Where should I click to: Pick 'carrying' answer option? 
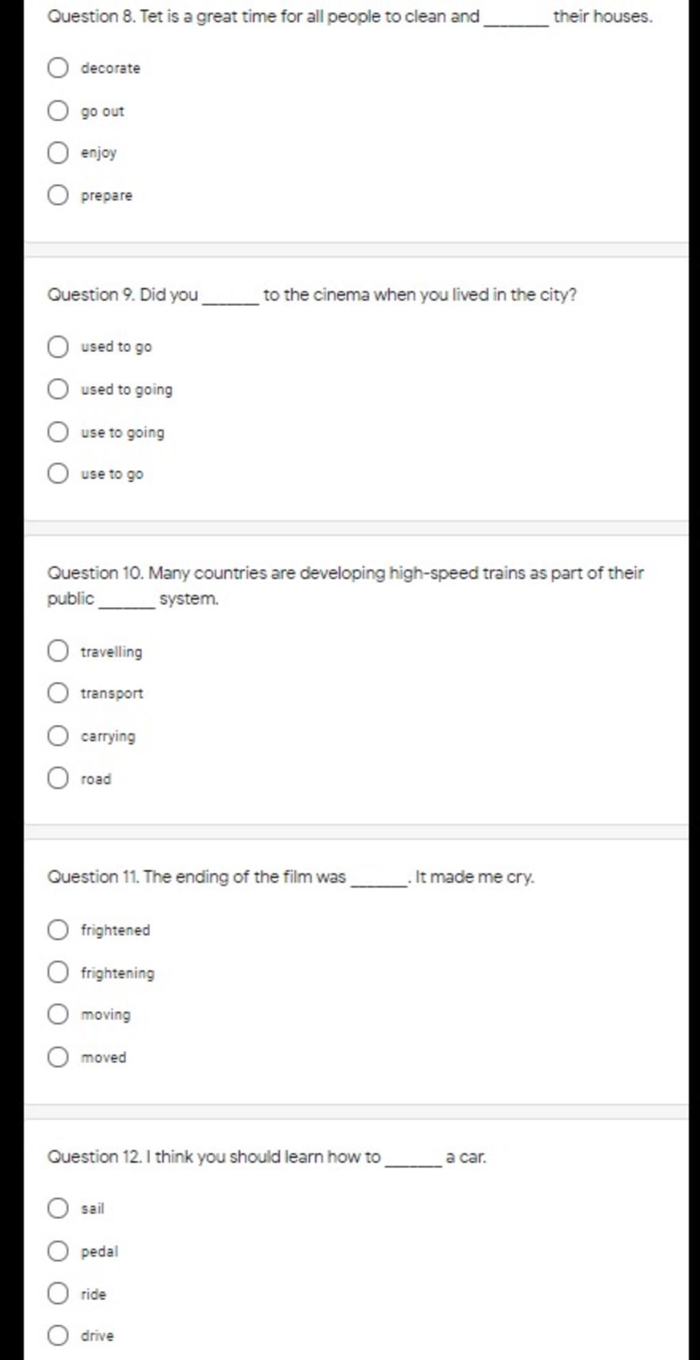pos(58,736)
